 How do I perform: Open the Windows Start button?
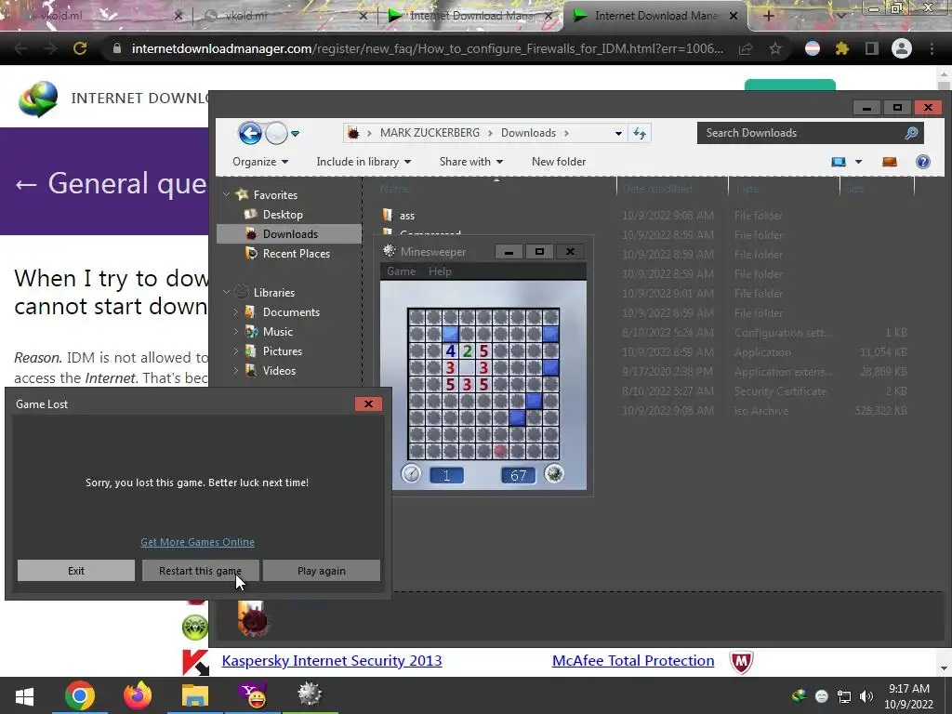(23, 695)
